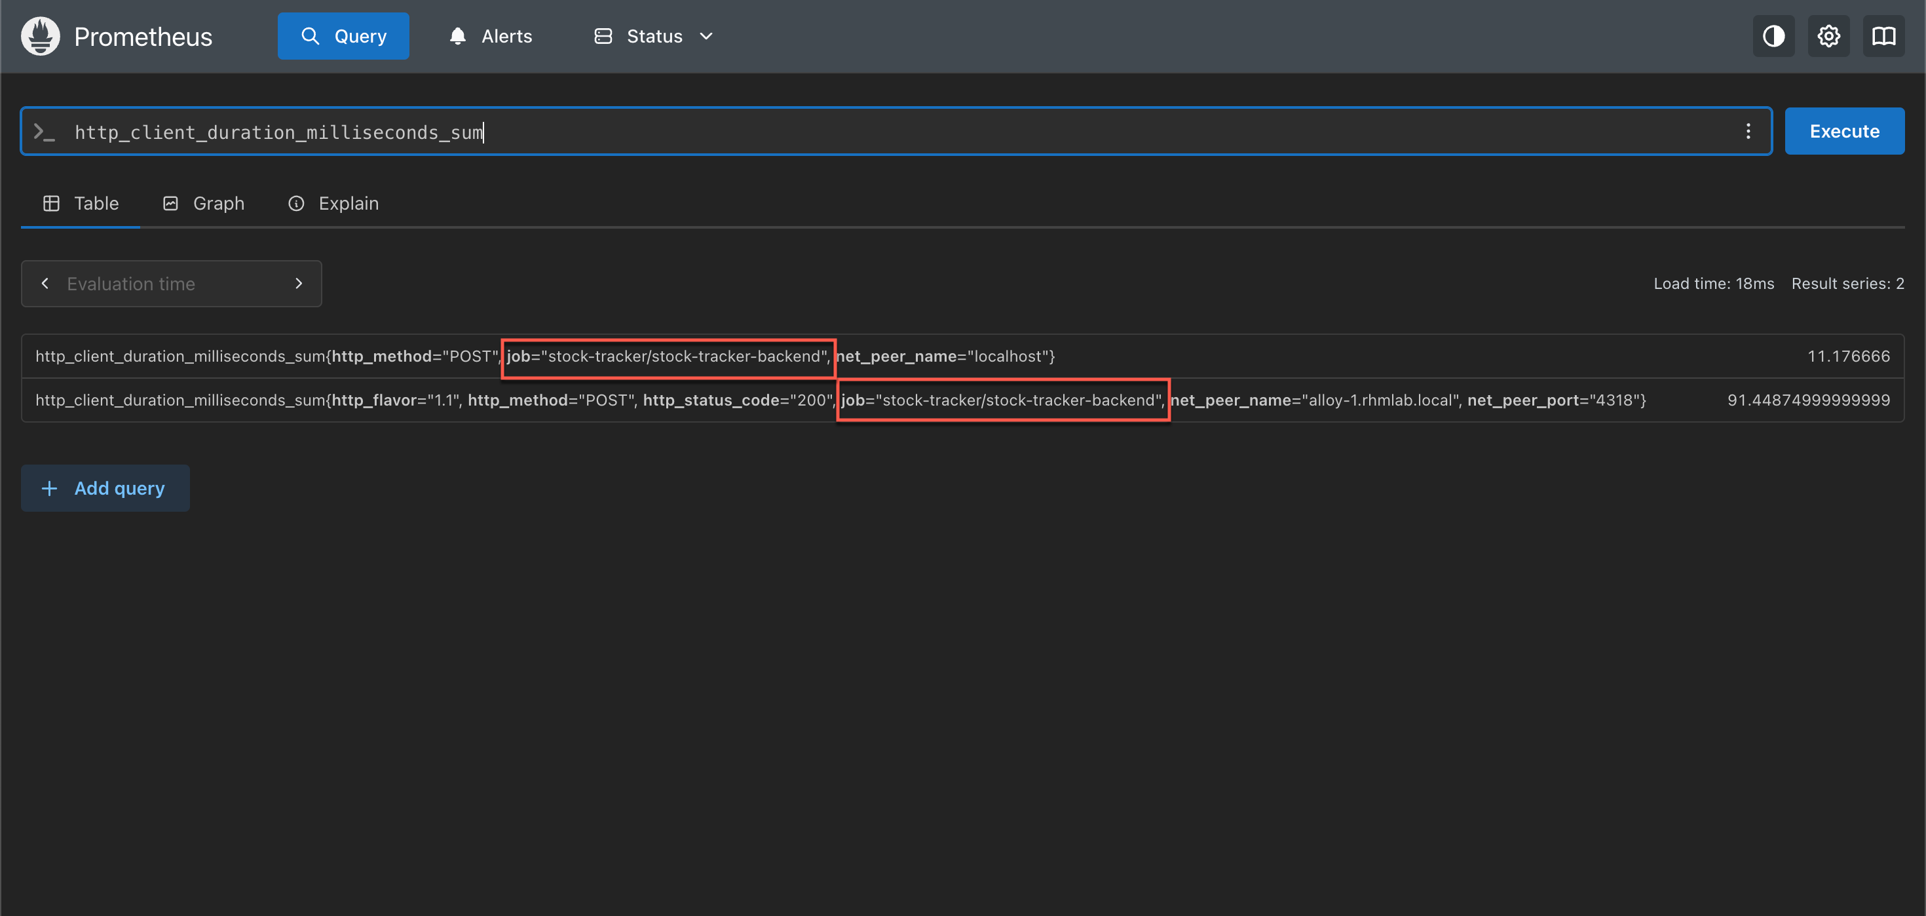The image size is (1926, 916).
Task: Open settings via gear icon
Action: [1829, 36]
